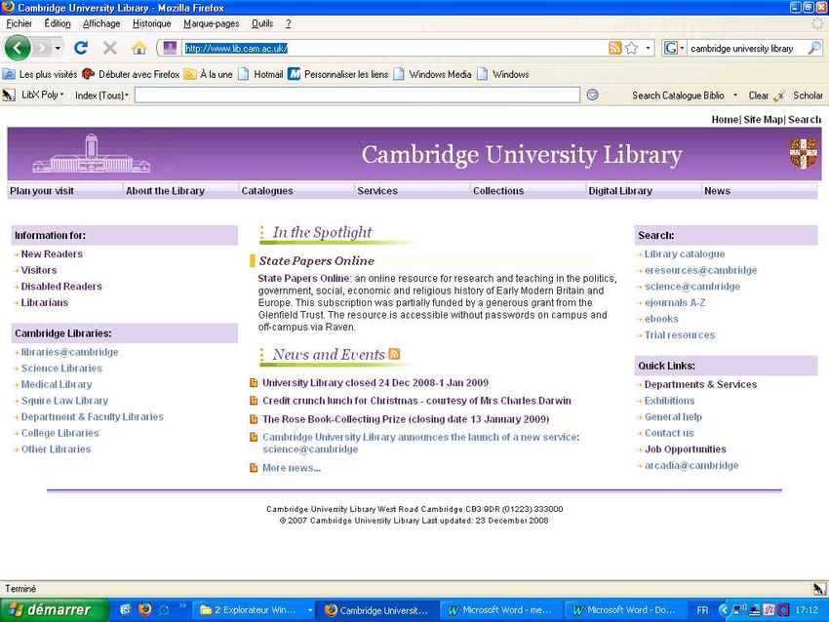The image size is (829, 622).
Task: Open the dropdown arrow beside Search Catalogue Biblio
Action: coord(735,96)
